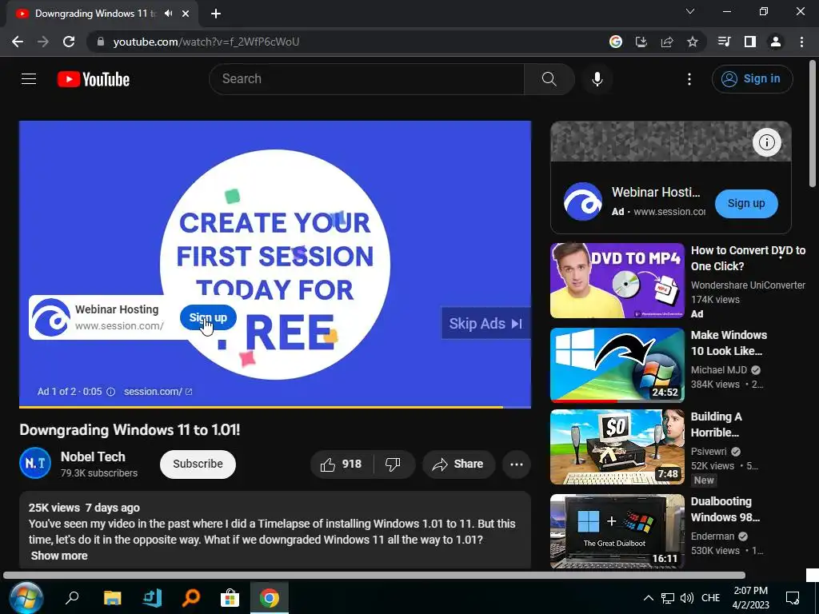This screenshot has width=819, height=614.
Task: Go to YouTube home via logo
Action: click(94, 79)
